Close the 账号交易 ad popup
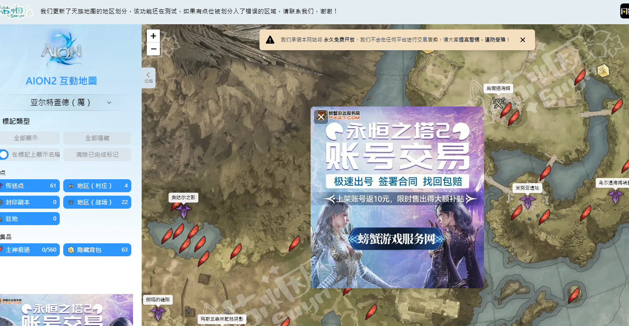Image resolution: width=629 pixels, height=326 pixels. pos(321,116)
